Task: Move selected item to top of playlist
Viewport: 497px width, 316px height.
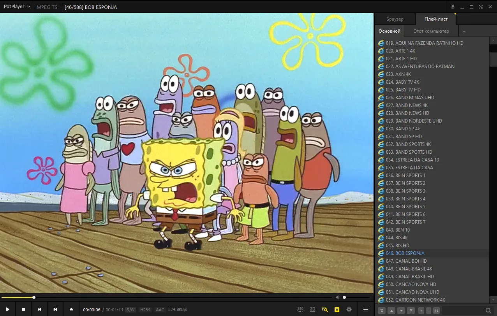Action: pyautogui.click(x=382, y=311)
